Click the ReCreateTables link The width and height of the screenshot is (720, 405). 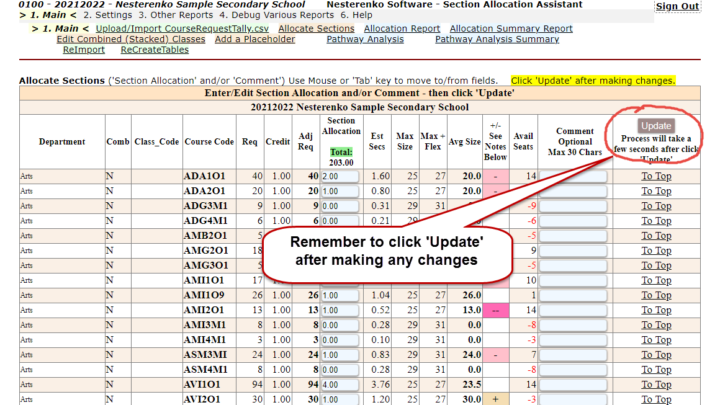coord(155,50)
